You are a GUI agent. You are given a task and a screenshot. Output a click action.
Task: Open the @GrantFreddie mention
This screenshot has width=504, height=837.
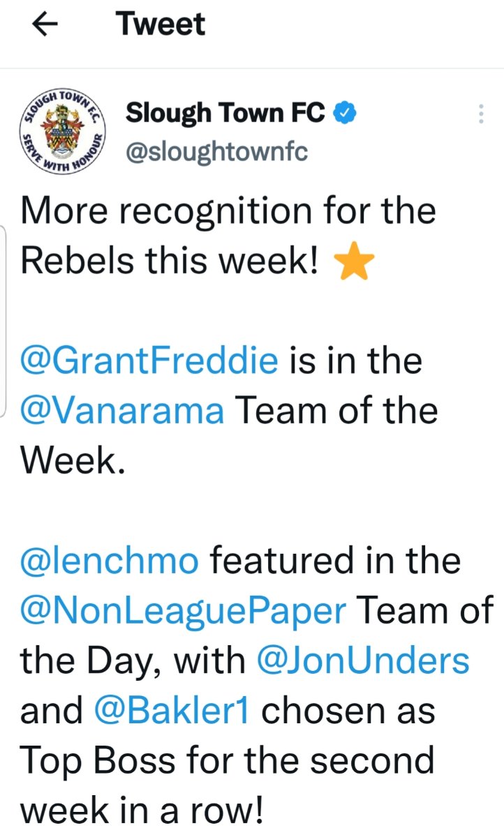pyautogui.click(x=150, y=362)
